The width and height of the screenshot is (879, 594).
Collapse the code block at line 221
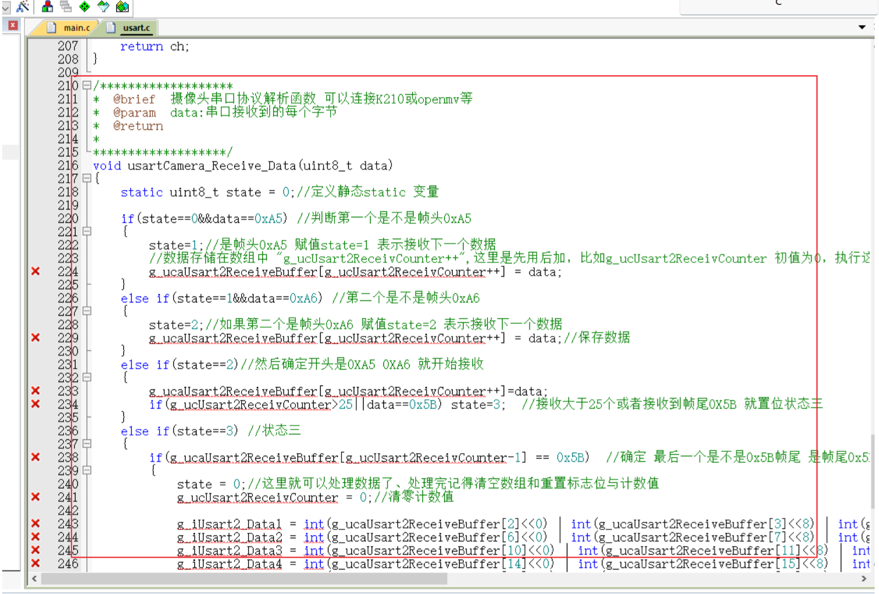(87, 231)
